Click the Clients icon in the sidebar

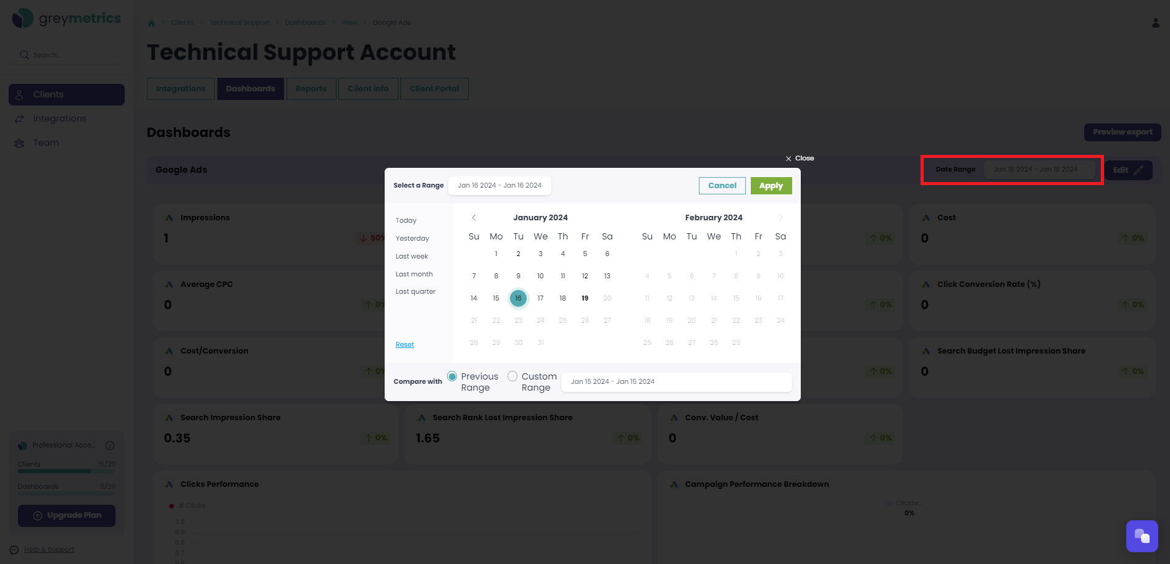tap(20, 94)
